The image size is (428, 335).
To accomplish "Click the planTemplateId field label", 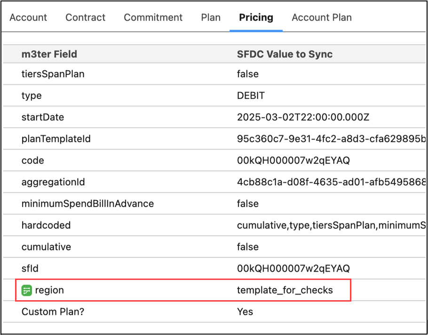I will pyautogui.click(x=56, y=139).
